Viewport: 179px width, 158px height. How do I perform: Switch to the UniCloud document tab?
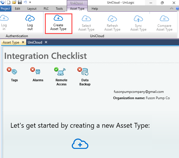(x=35, y=42)
